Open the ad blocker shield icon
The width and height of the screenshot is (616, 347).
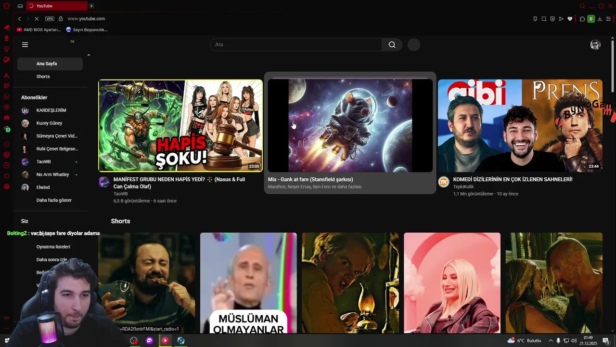(552, 19)
